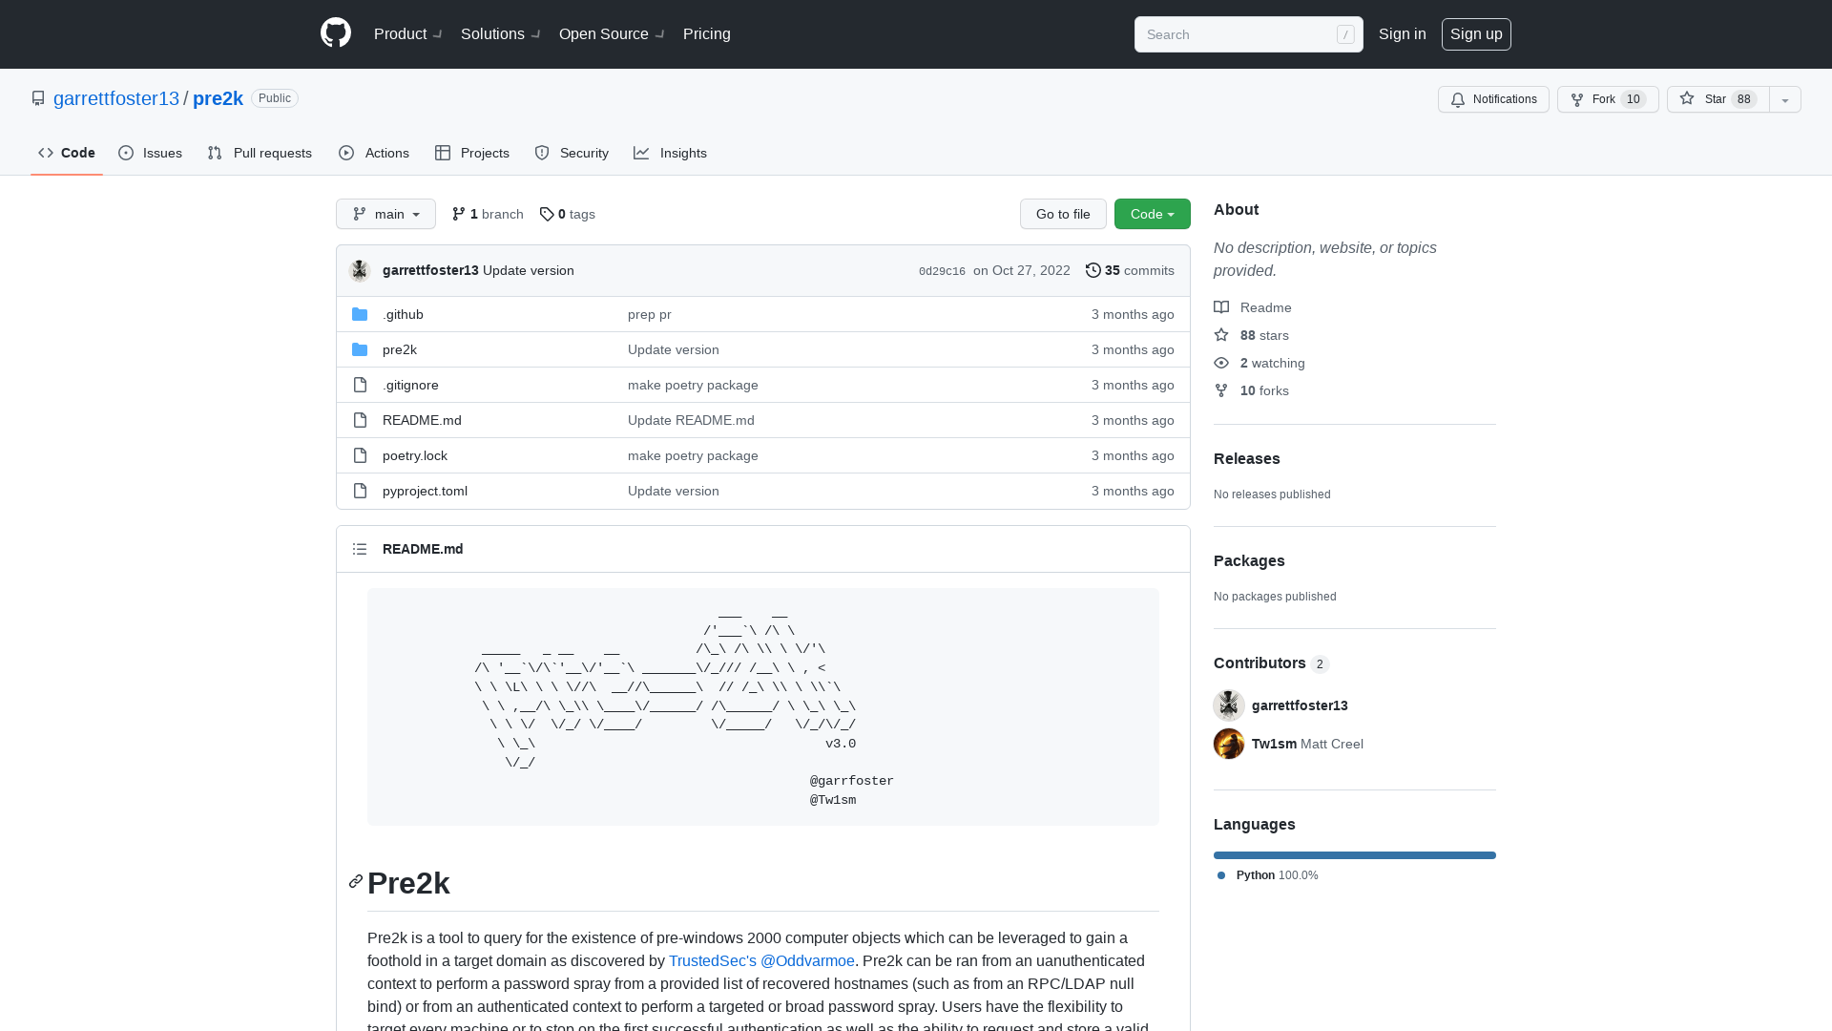Click the README.md file icon in list
This screenshot has width=1832, height=1031.
pos(360,420)
